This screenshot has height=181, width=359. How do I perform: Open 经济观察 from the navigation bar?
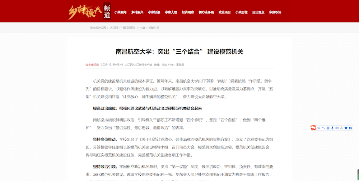(x=188, y=12)
